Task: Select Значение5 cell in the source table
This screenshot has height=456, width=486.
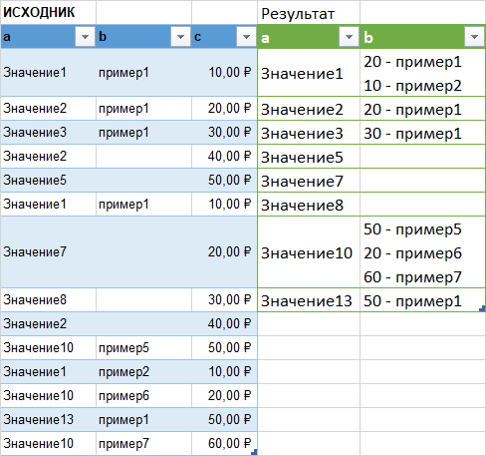Action: [x=48, y=181]
